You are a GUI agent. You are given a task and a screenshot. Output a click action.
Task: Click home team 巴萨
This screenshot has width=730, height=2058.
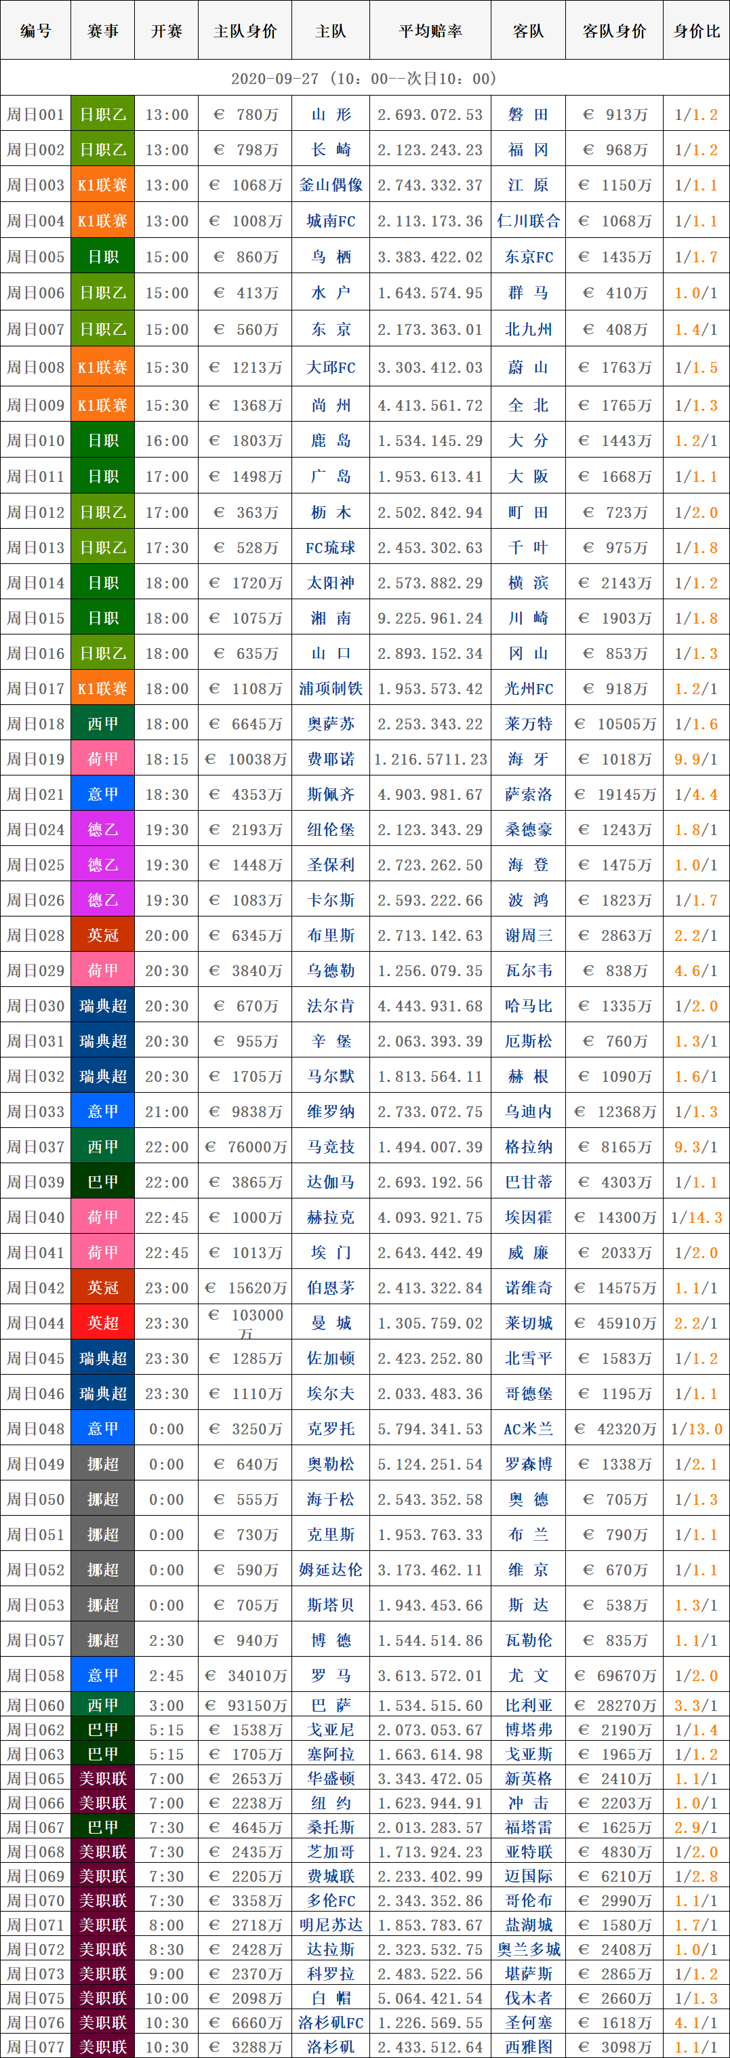click(x=331, y=1705)
